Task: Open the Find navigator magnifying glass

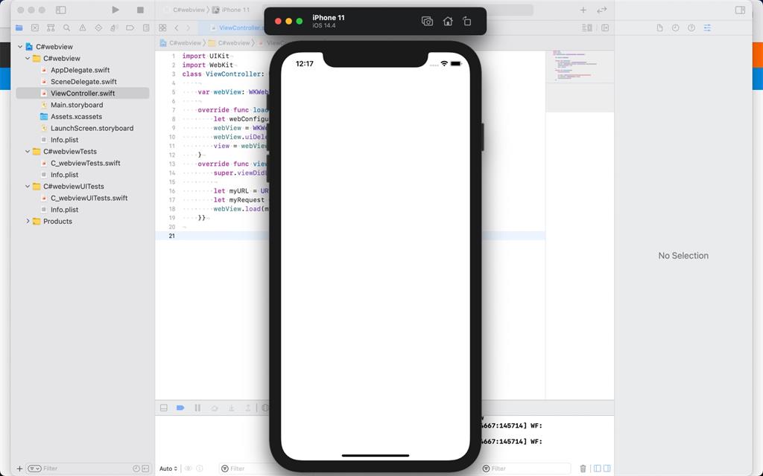Action: (x=66, y=27)
